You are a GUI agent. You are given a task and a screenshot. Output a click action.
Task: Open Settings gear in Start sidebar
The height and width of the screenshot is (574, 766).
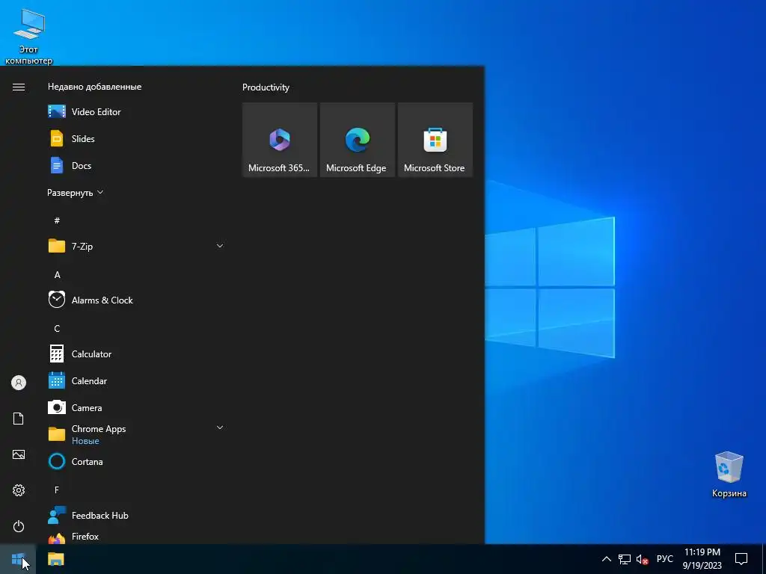tap(19, 490)
